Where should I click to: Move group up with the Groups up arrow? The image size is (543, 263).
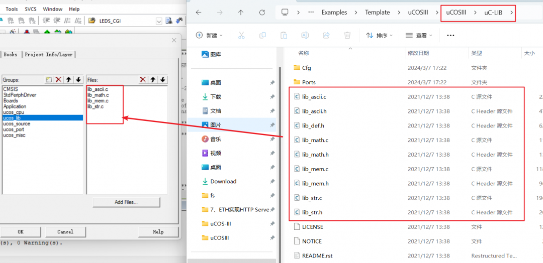68,79
